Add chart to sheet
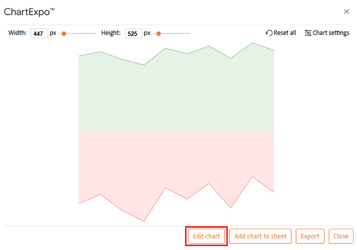The height and width of the screenshot is (250, 357). pos(260,236)
